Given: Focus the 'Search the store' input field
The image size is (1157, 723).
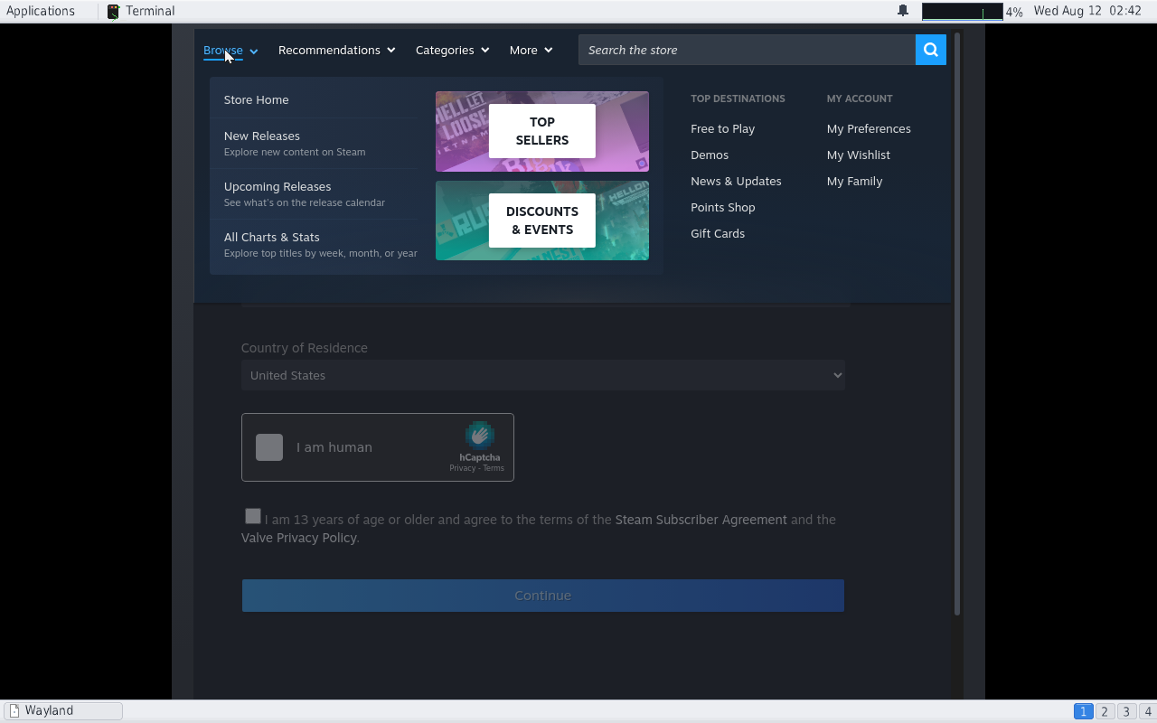Looking at the screenshot, I should [x=747, y=50].
